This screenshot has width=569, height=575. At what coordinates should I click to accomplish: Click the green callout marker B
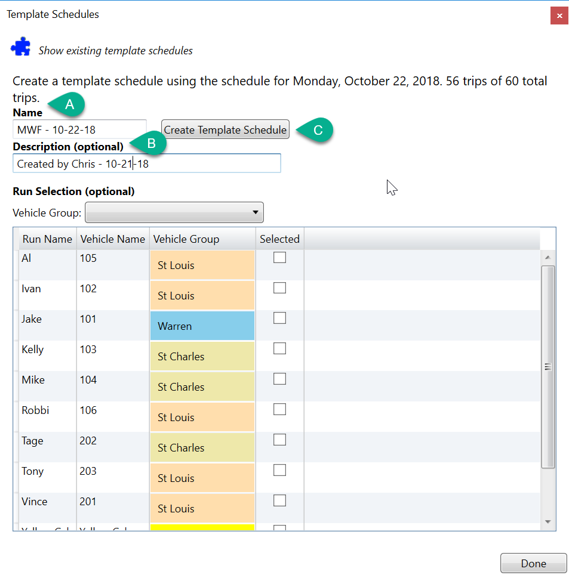point(150,143)
